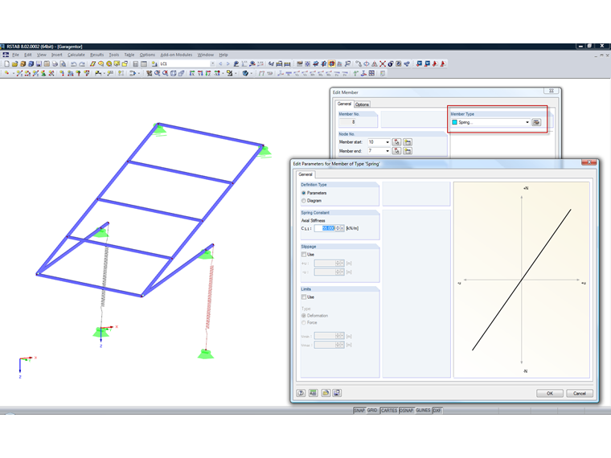Click the RSTAB application icon left of File
This screenshot has height=458, width=611.
pos(6,55)
